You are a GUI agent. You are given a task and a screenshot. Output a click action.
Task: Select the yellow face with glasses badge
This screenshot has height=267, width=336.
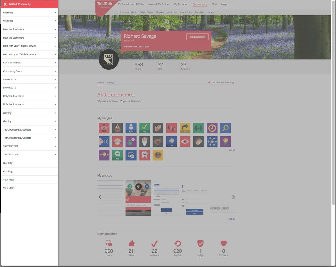click(158, 155)
